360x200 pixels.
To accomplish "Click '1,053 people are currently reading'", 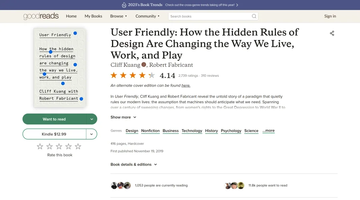I will pyautogui.click(x=161, y=185).
